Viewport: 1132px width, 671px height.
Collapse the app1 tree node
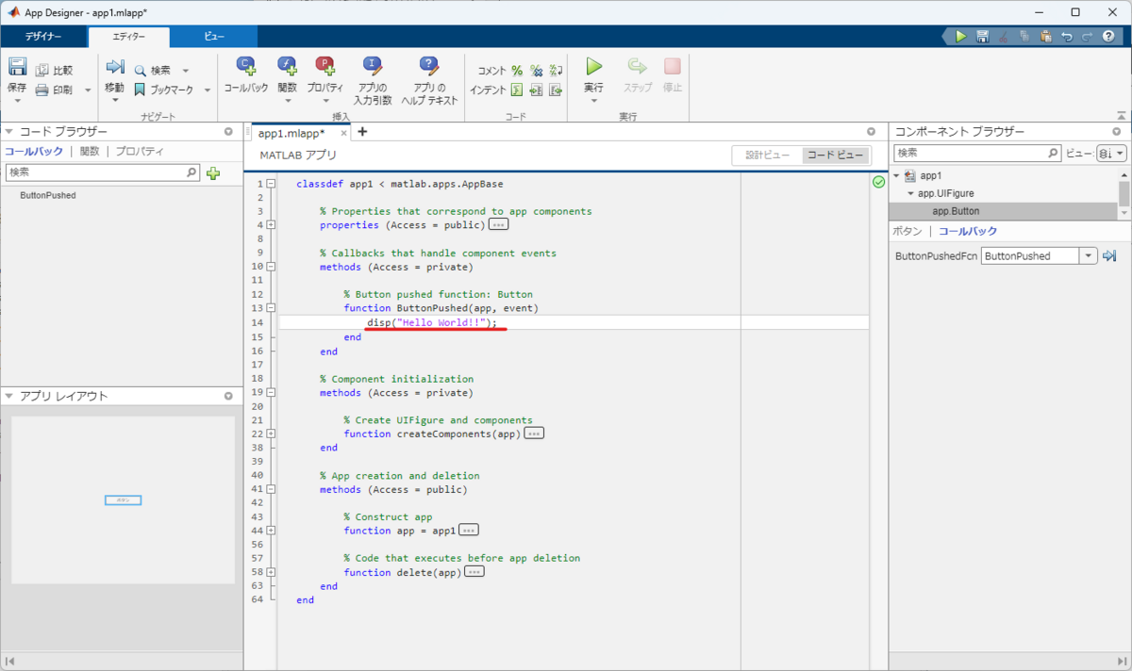[896, 175]
